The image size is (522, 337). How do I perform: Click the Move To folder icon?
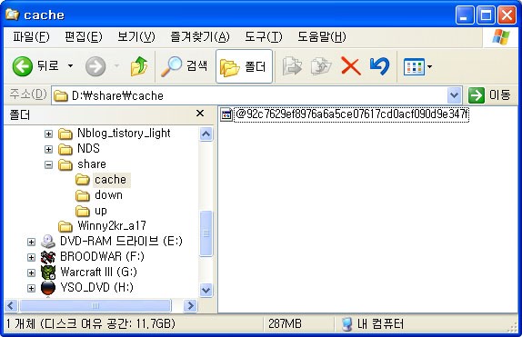tap(292, 66)
